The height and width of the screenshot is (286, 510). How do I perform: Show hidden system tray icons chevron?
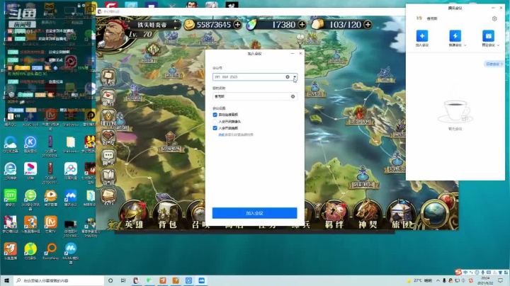coord(438,280)
